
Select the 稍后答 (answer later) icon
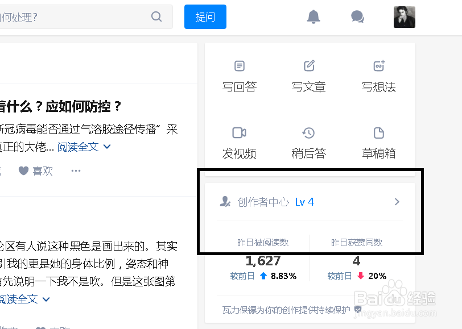click(x=309, y=132)
